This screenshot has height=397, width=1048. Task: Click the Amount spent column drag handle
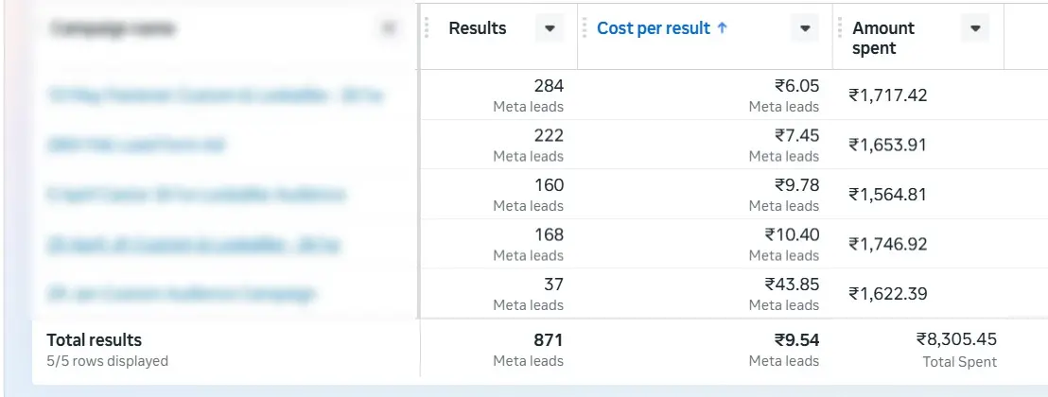pos(840,28)
